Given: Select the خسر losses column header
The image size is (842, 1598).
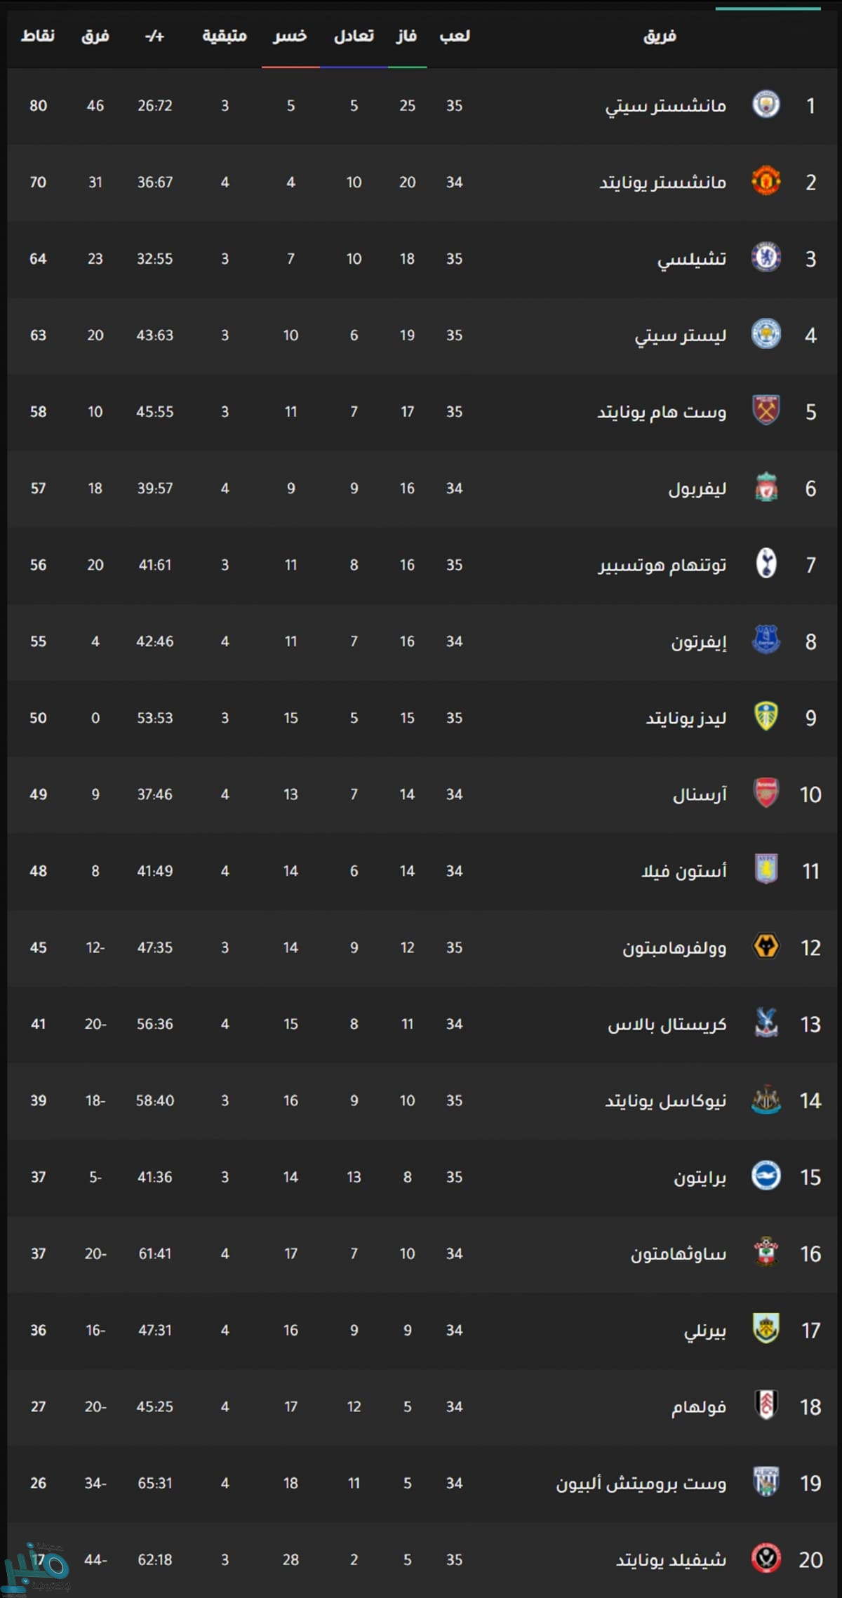Looking at the screenshot, I should 290,36.
